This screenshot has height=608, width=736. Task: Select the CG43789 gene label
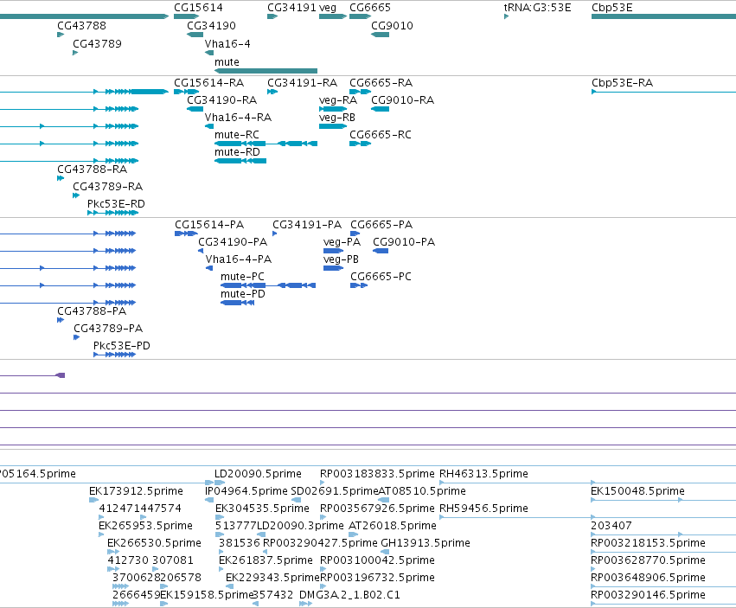tap(97, 43)
